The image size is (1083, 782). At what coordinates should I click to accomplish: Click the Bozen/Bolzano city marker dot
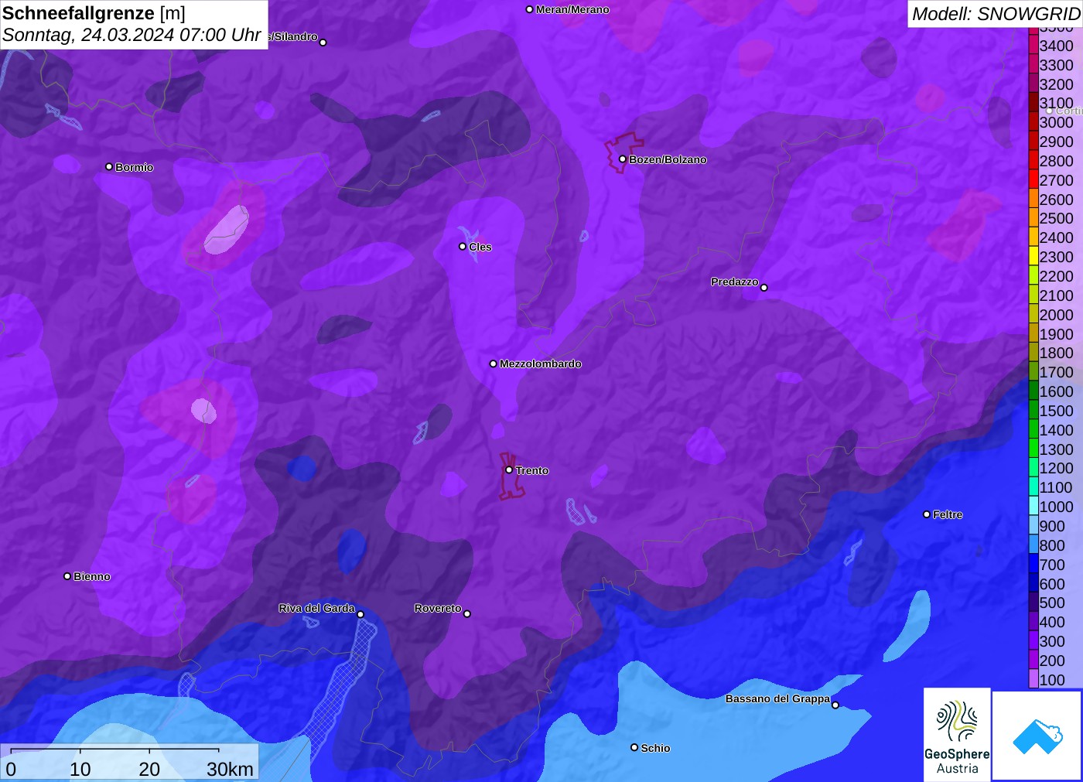623,159
